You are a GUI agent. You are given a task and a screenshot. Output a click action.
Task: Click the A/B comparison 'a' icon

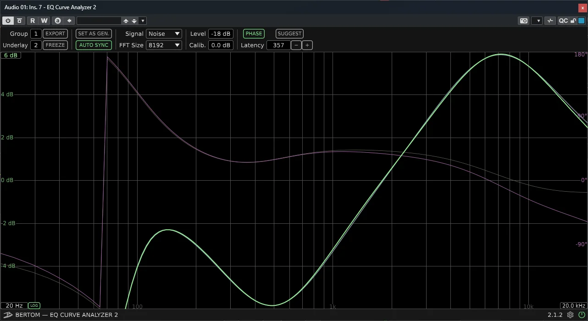[57, 21]
